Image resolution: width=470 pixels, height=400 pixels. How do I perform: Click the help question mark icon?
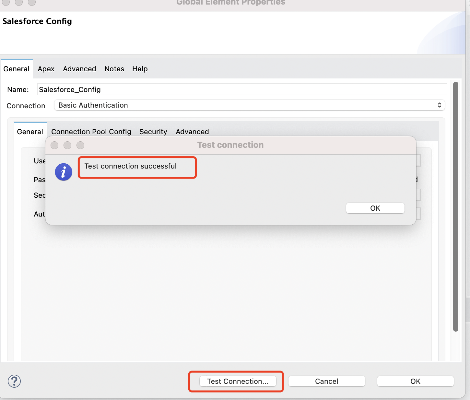pyautogui.click(x=14, y=381)
